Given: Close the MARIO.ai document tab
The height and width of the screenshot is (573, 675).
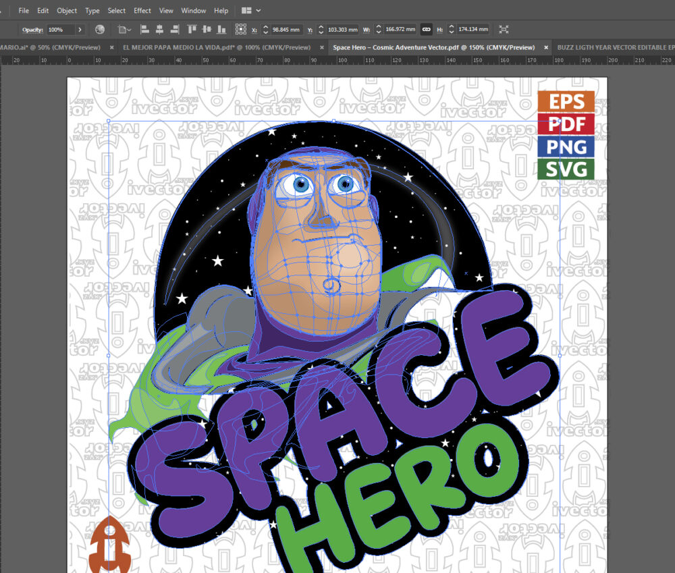Looking at the screenshot, I should [111, 47].
